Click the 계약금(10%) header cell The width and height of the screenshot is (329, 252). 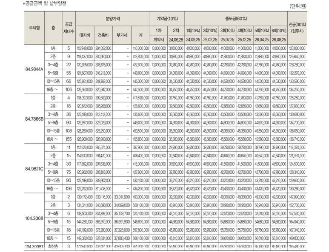(167, 19)
